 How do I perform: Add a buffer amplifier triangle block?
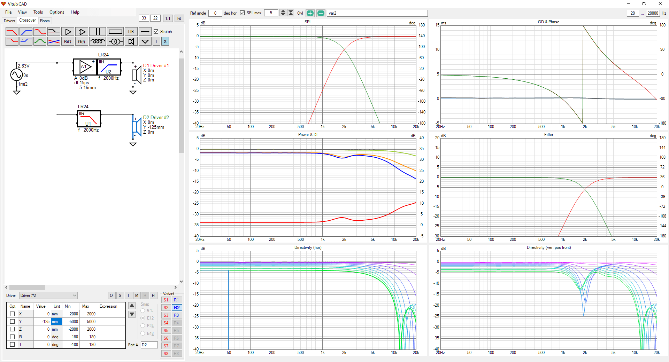68,32
